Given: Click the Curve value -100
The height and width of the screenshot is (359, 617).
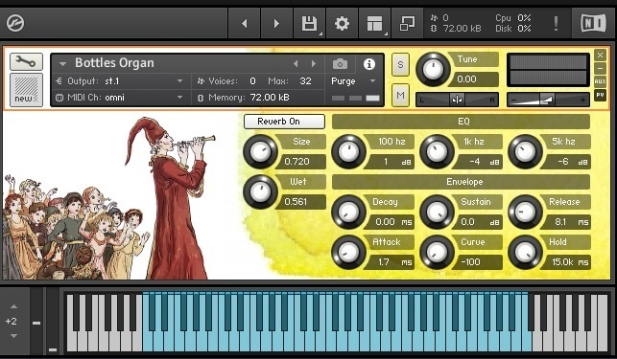Looking at the screenshot, I should coord(479,262).
